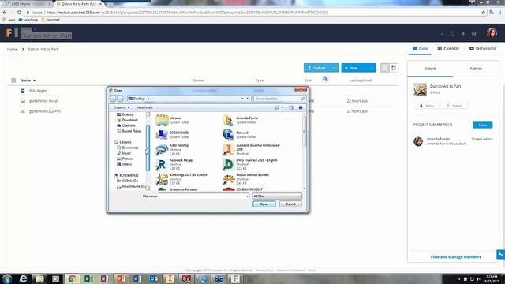
Task: Select the A360 Desktop shortcut icon
Action: point(162,149)
